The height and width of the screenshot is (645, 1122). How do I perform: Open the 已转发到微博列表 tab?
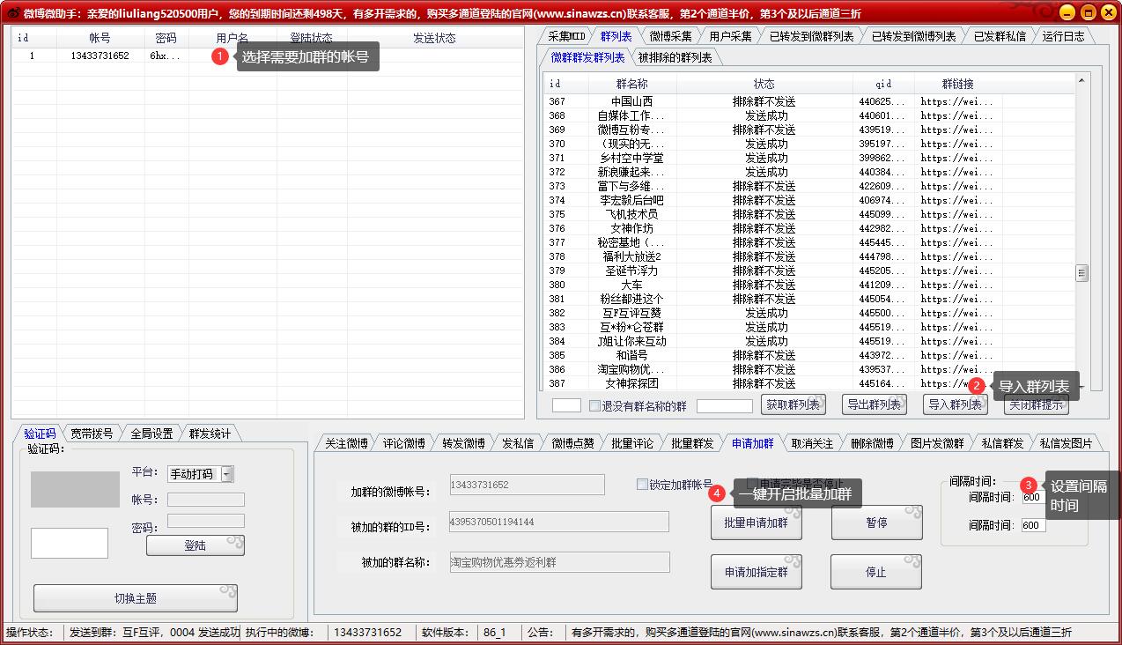point(913,36)
